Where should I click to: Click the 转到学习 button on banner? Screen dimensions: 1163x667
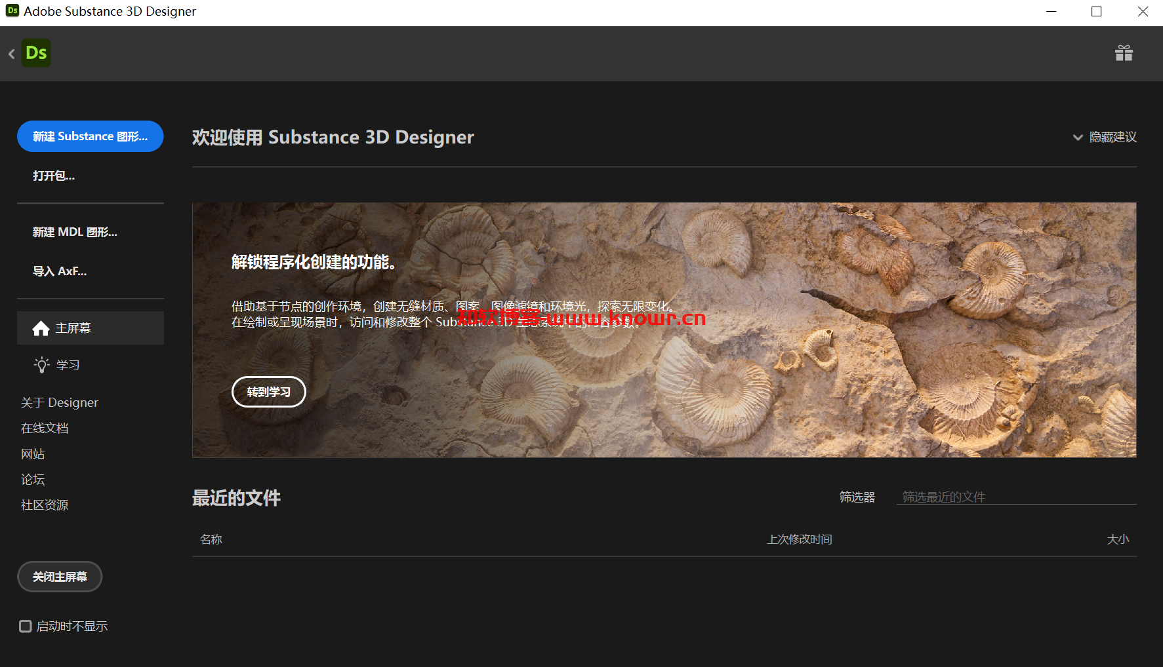(x=269, y=392)
